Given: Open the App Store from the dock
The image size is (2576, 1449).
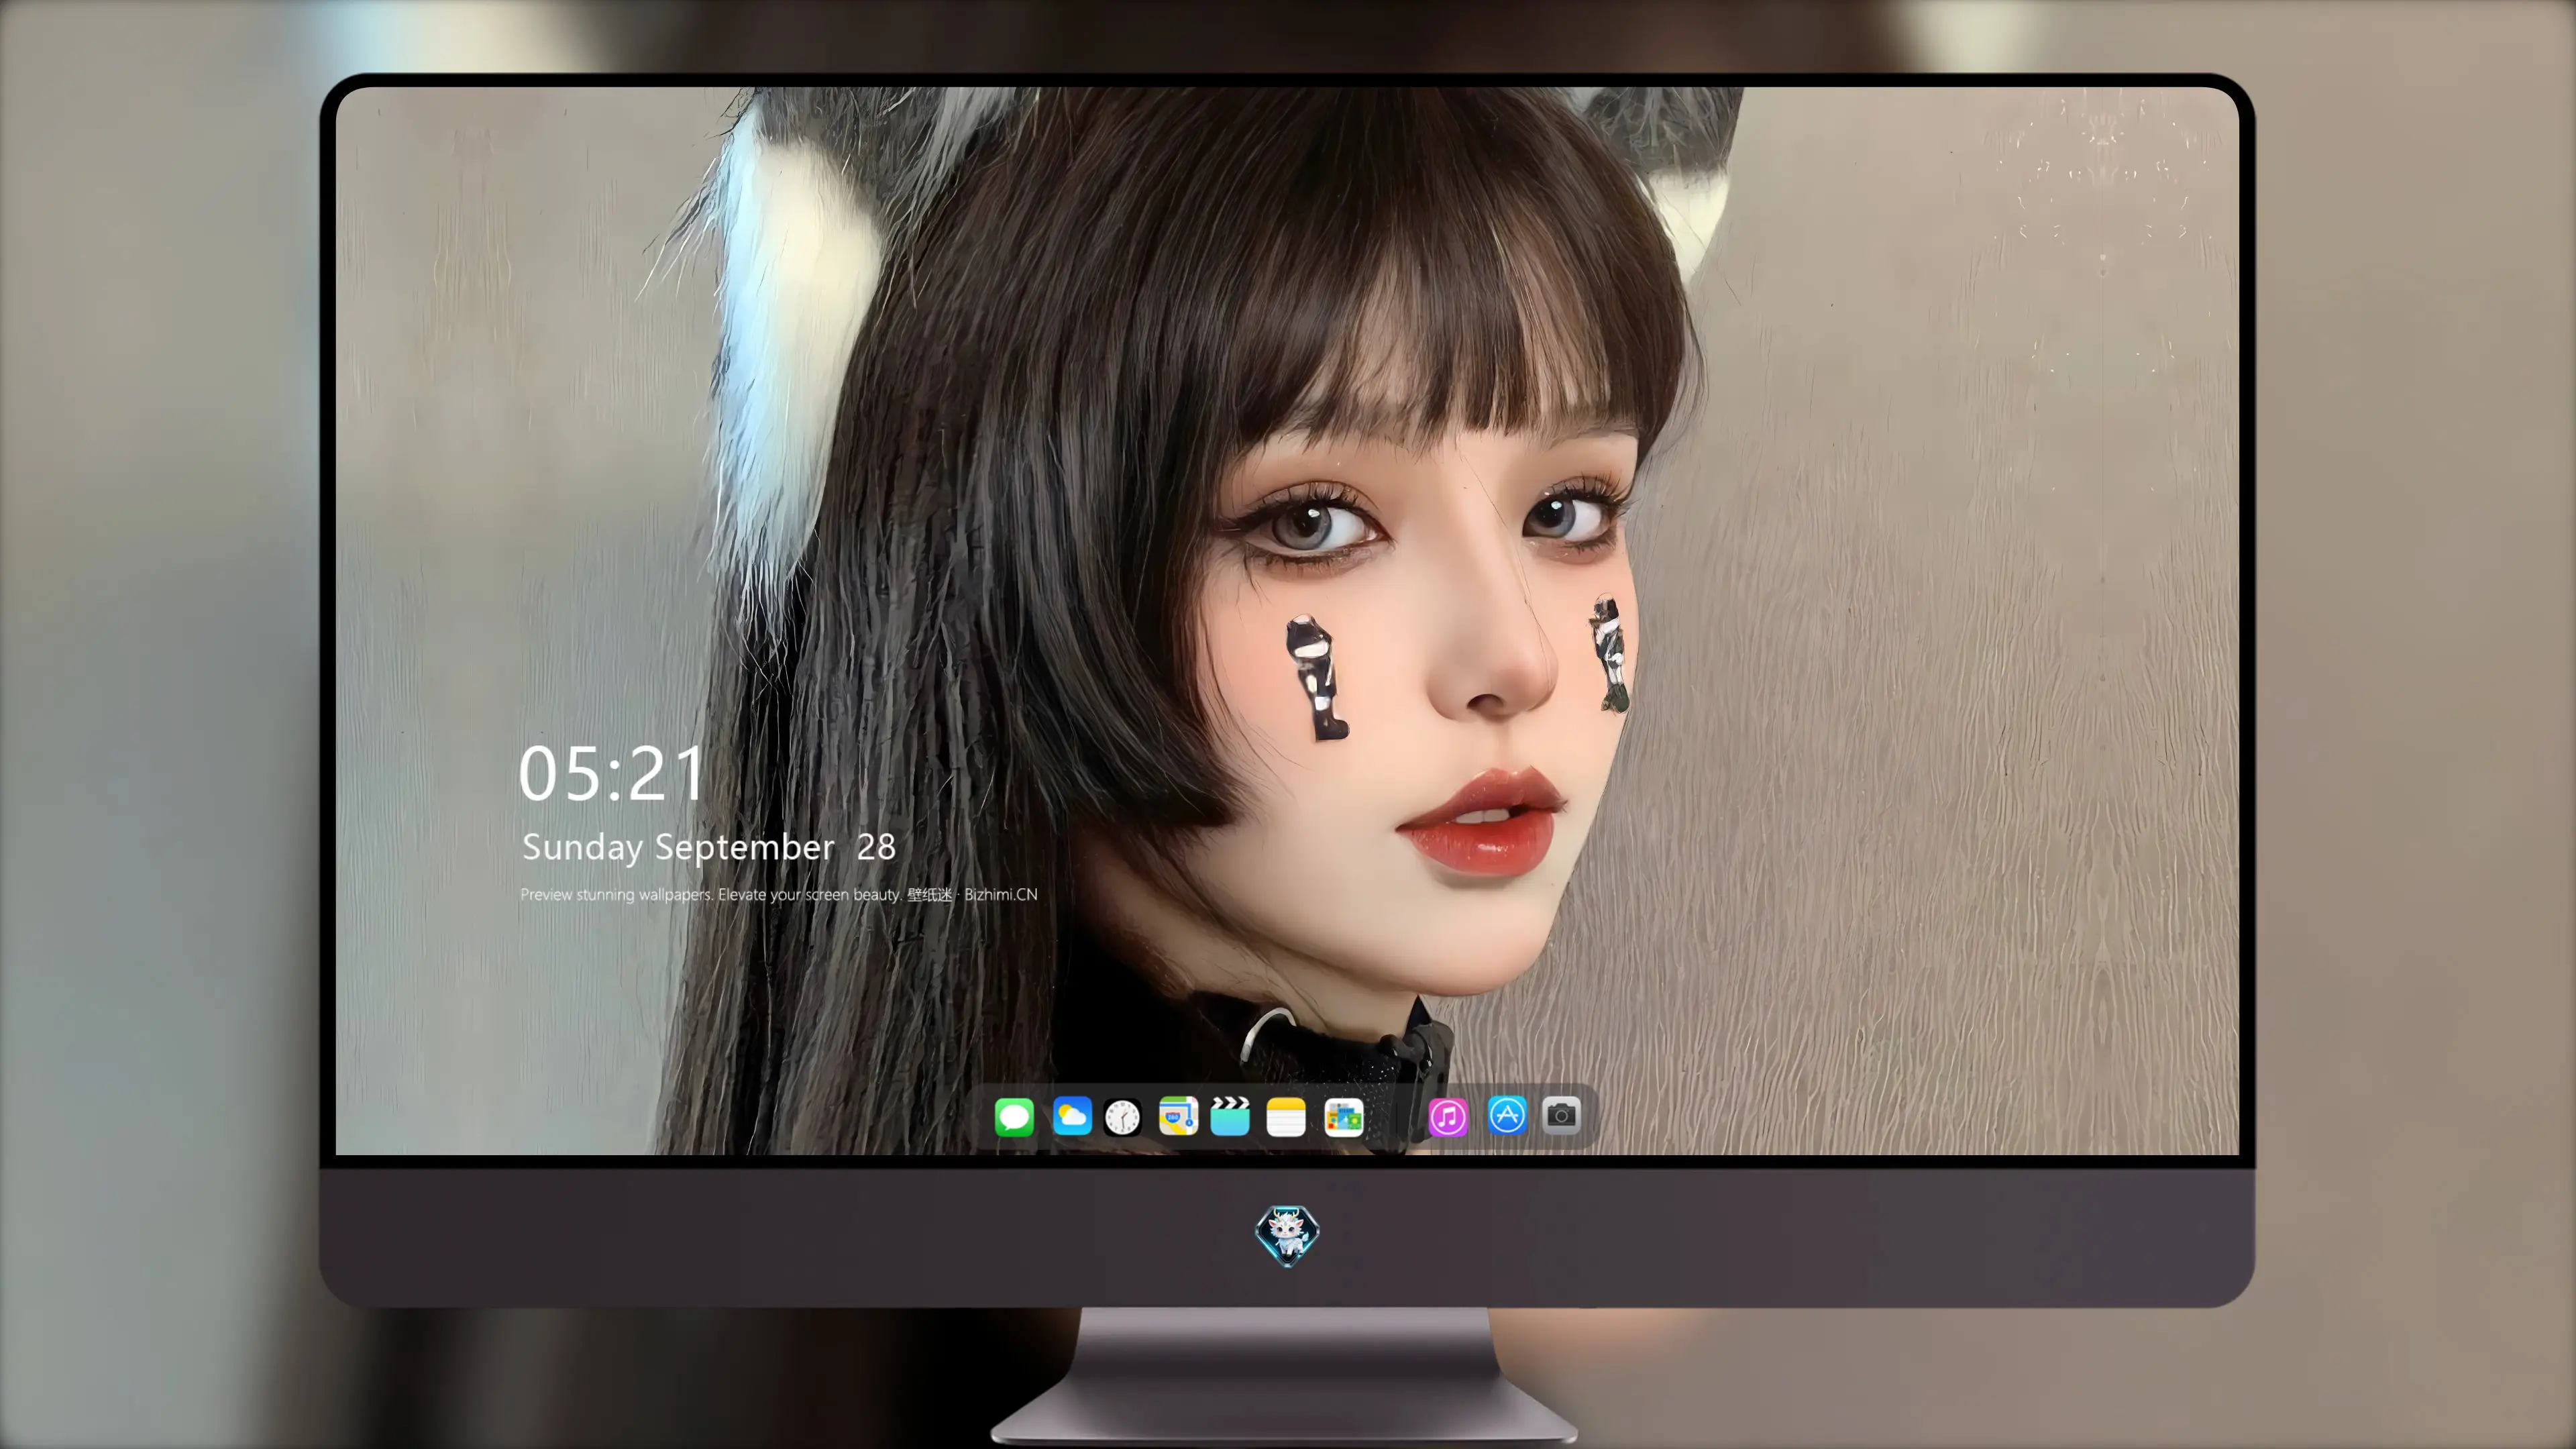Looking at the screenshot, I should point(1507,1115).
